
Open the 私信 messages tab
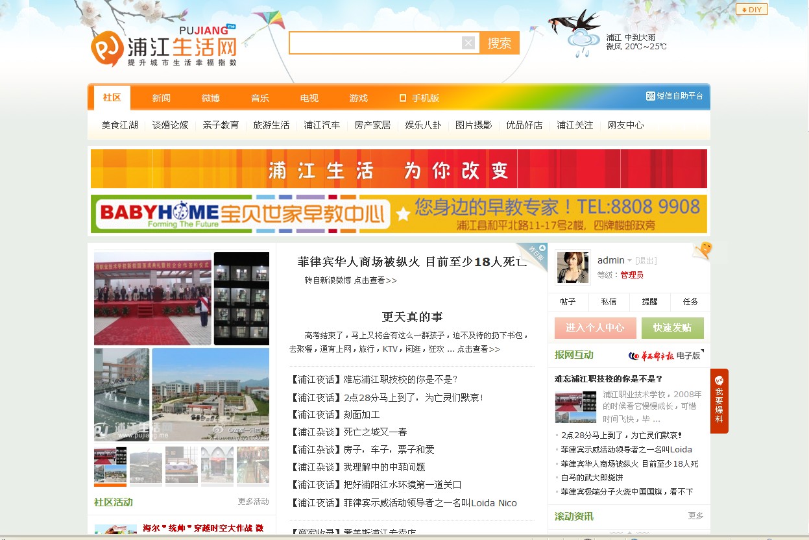point(609,302)
